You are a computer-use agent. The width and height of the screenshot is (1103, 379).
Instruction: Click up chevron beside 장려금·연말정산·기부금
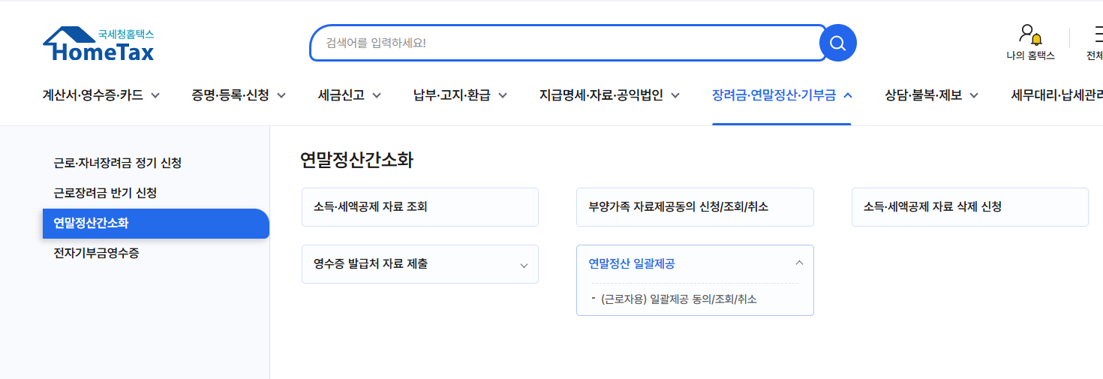(848, 95)
